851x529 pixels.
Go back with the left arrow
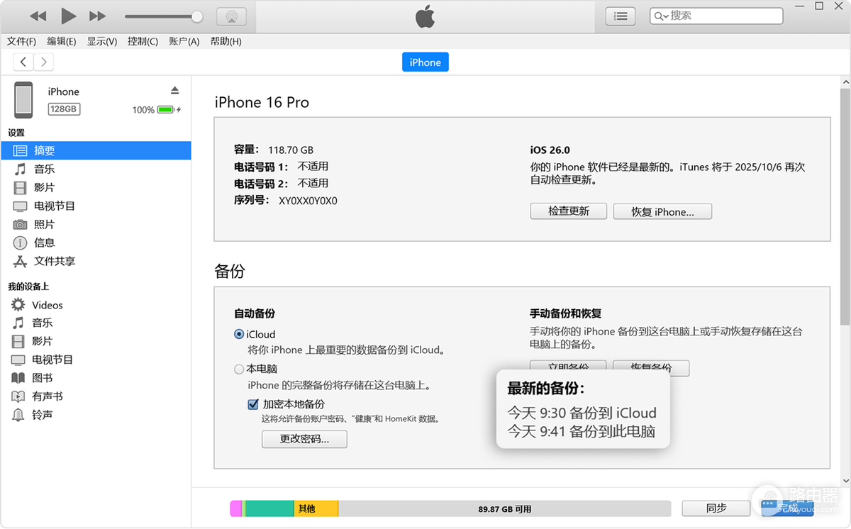click(23, 62)
